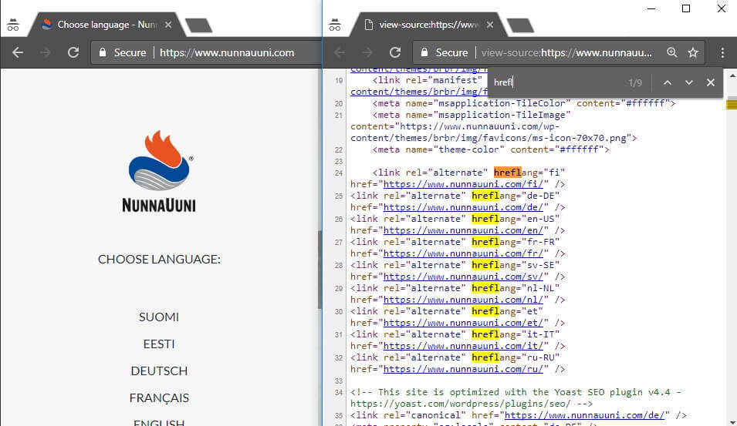The height and width of the screenshot is (426, 737).
Task: Go to previous find result
Action: (668, 82)
